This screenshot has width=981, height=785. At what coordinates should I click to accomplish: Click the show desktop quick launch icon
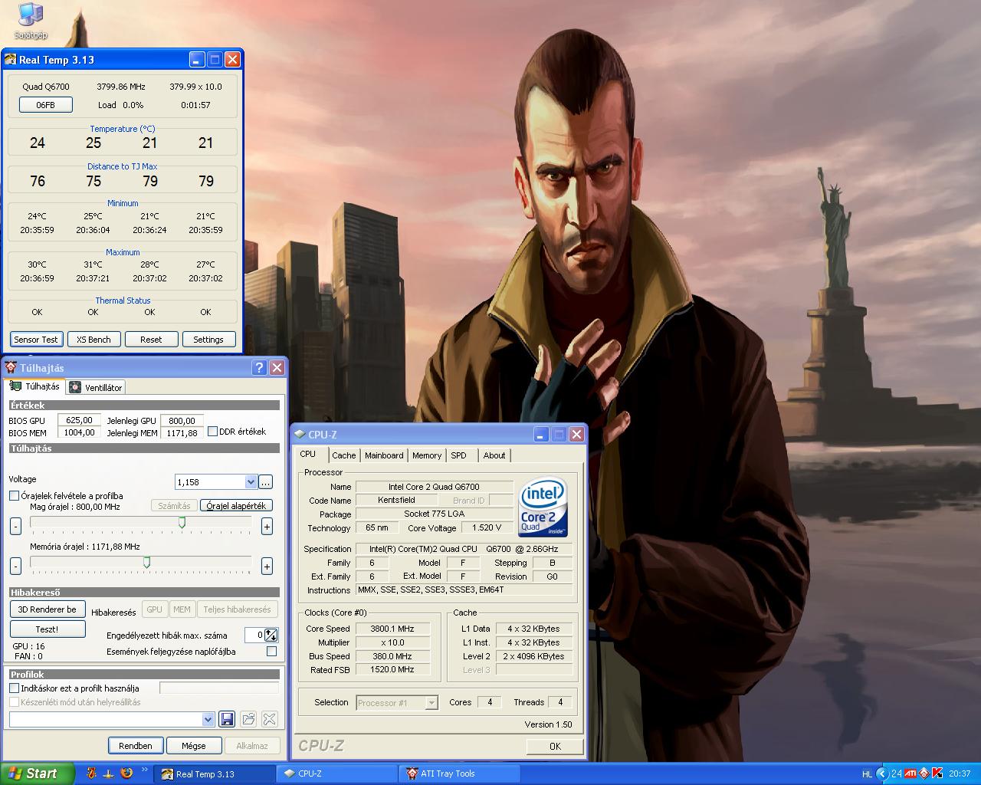coord(109,774)
